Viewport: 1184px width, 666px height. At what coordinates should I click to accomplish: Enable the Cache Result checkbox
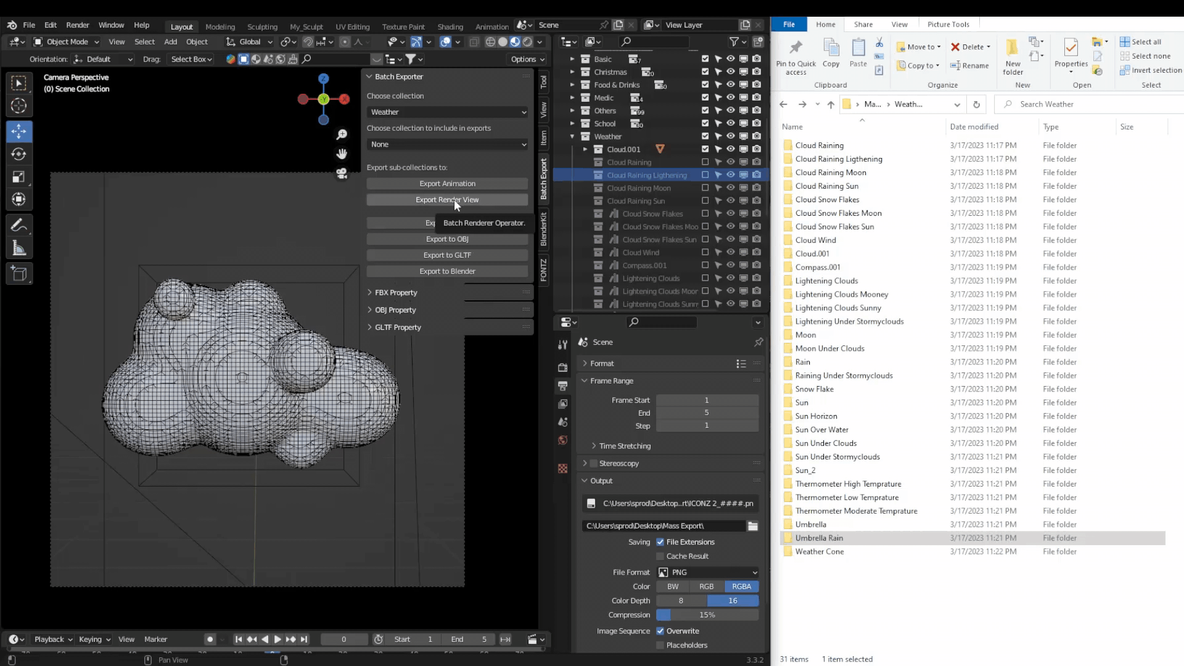(x=660, y=556)
